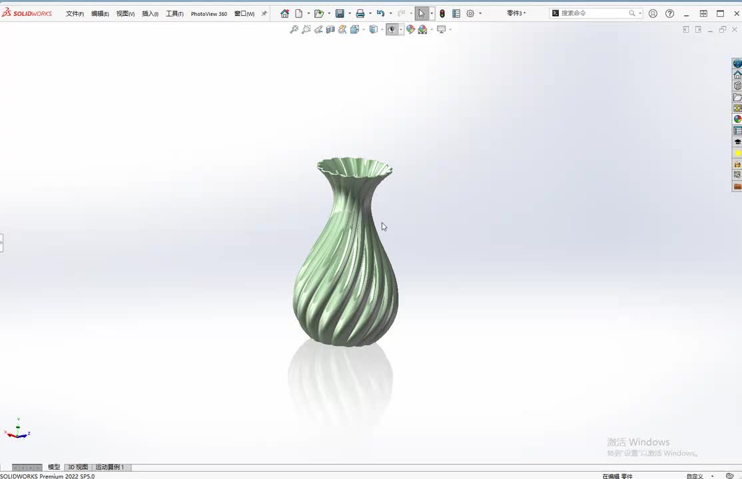Click Hide/Show Items eye icon
The width and height of the screenshot is (742, 479).
point(392,29)
